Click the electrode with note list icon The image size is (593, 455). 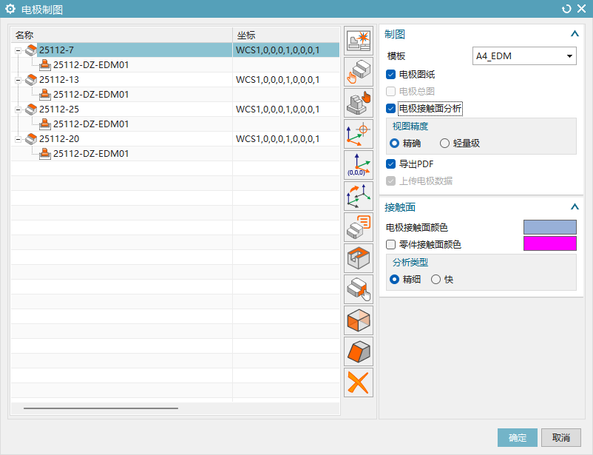pos(359,227)
